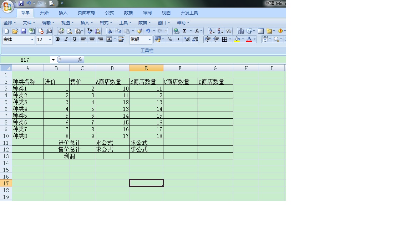The height and width of the screenshot is (231, 411).
Task: Toggle underline formatting
Action: click(75, 39)
